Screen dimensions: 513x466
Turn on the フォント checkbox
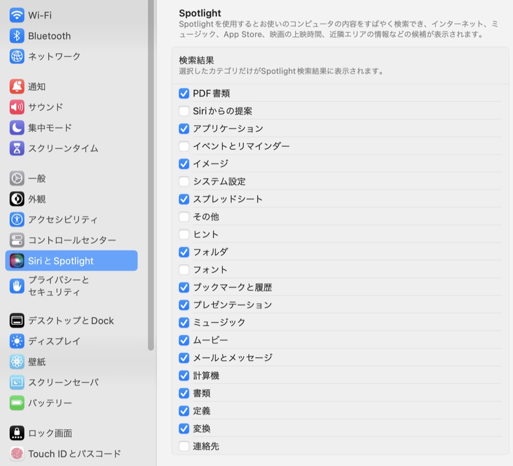[x=184, y=270]
